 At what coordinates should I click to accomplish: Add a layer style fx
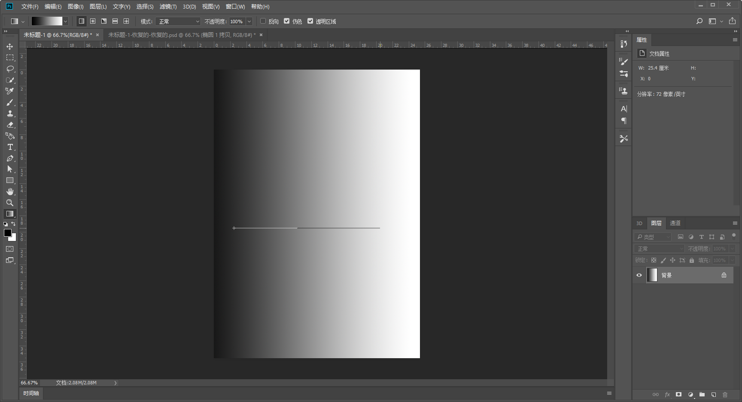point(667,394)
